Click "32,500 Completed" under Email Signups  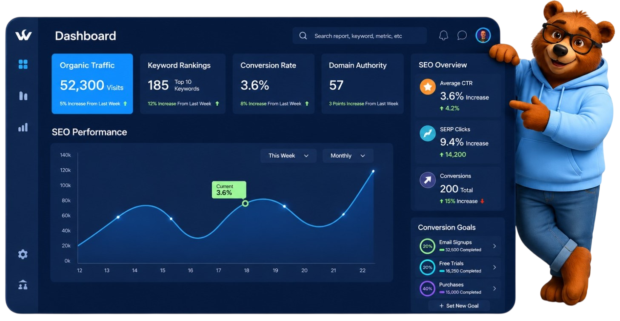click(x=463, y=250)
